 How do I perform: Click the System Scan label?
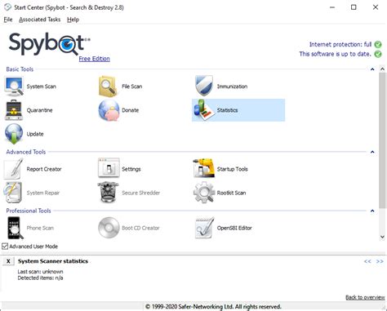pyautogui.click(x=42, y=87)
